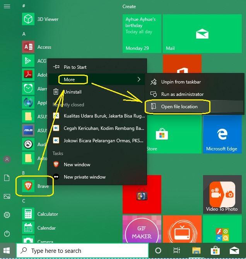Launch the Access app icon

point(28,47)
